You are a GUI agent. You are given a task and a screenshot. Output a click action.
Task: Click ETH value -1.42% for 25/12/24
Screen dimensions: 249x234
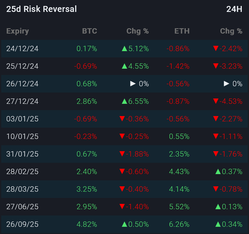(178, 66)
